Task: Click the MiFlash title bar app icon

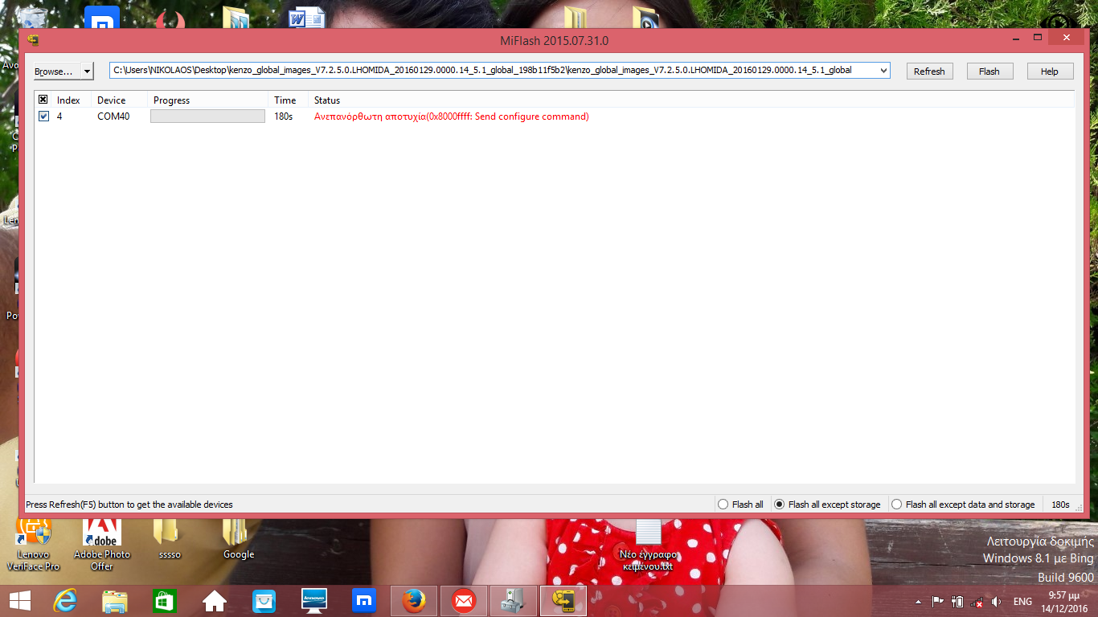Action: point(33,39)
